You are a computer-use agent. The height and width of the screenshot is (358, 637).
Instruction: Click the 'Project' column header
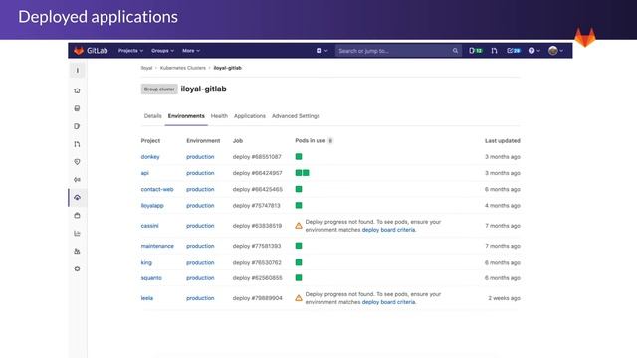(x=150, y=141)
